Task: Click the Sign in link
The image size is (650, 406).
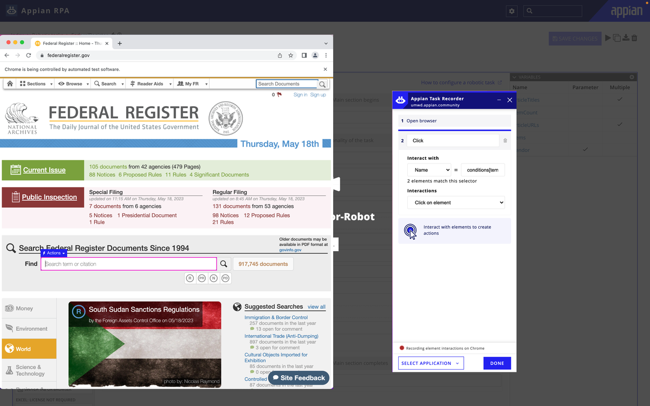Action: [x=300, y=95]
